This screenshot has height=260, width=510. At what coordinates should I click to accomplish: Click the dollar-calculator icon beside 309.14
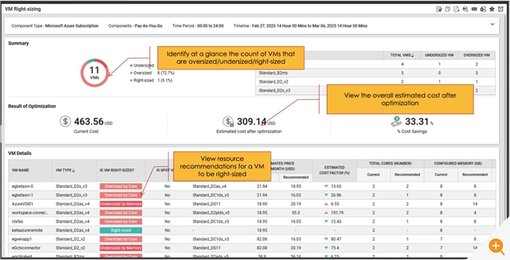click(x=228, y=121)
